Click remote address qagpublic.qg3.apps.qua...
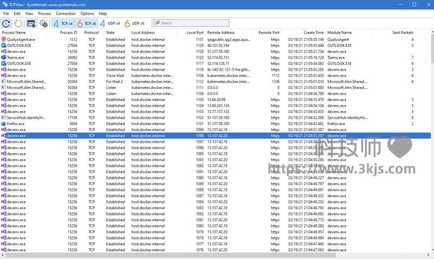 point(229,40)
